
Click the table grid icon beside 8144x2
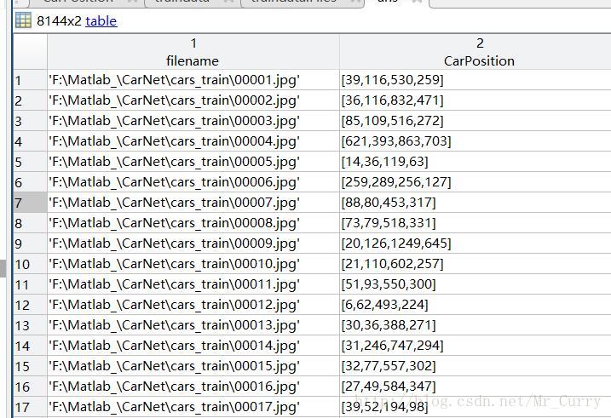click(23, 20)
